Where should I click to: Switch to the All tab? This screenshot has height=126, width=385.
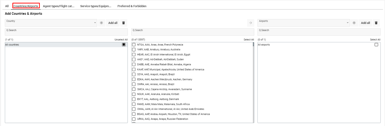(7, 6)
